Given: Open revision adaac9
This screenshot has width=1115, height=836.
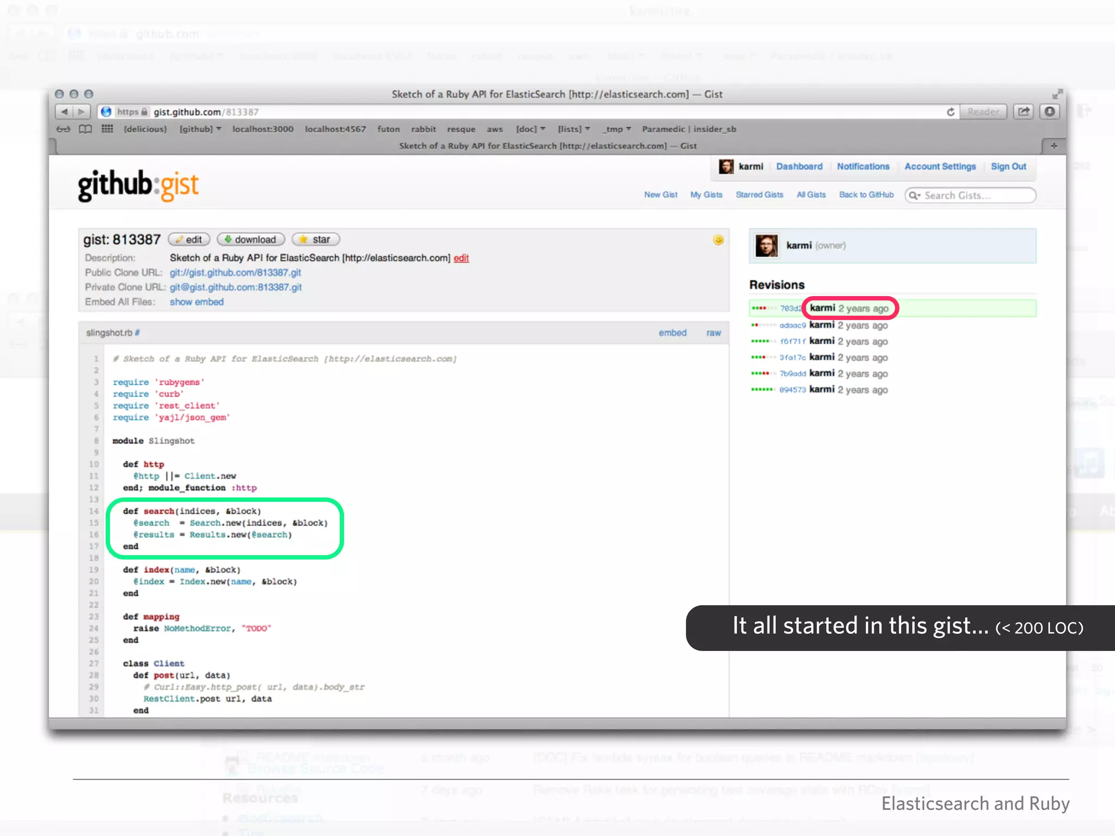Looking at the screenshot, I should (x=792, y=325).
